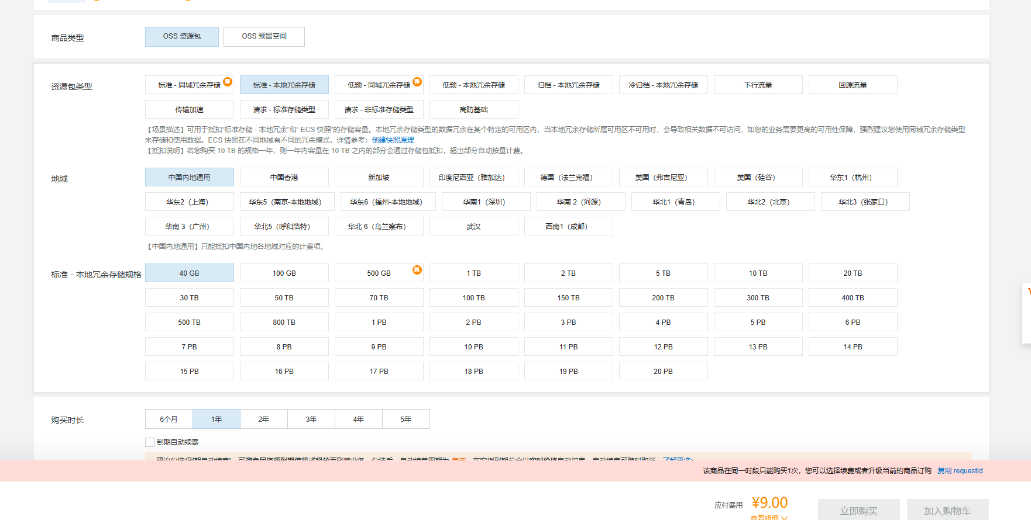Select region 德国（法兰克福）
Viewport: 1031px width, 520px height.
(x=569, y=178)
